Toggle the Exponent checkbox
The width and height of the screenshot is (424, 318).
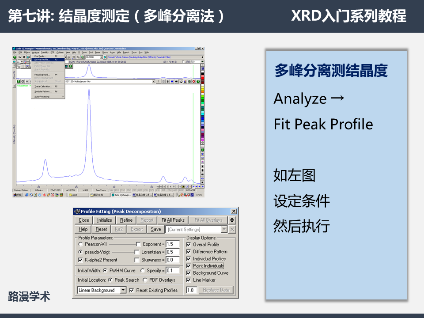click(x=138, y=244)
